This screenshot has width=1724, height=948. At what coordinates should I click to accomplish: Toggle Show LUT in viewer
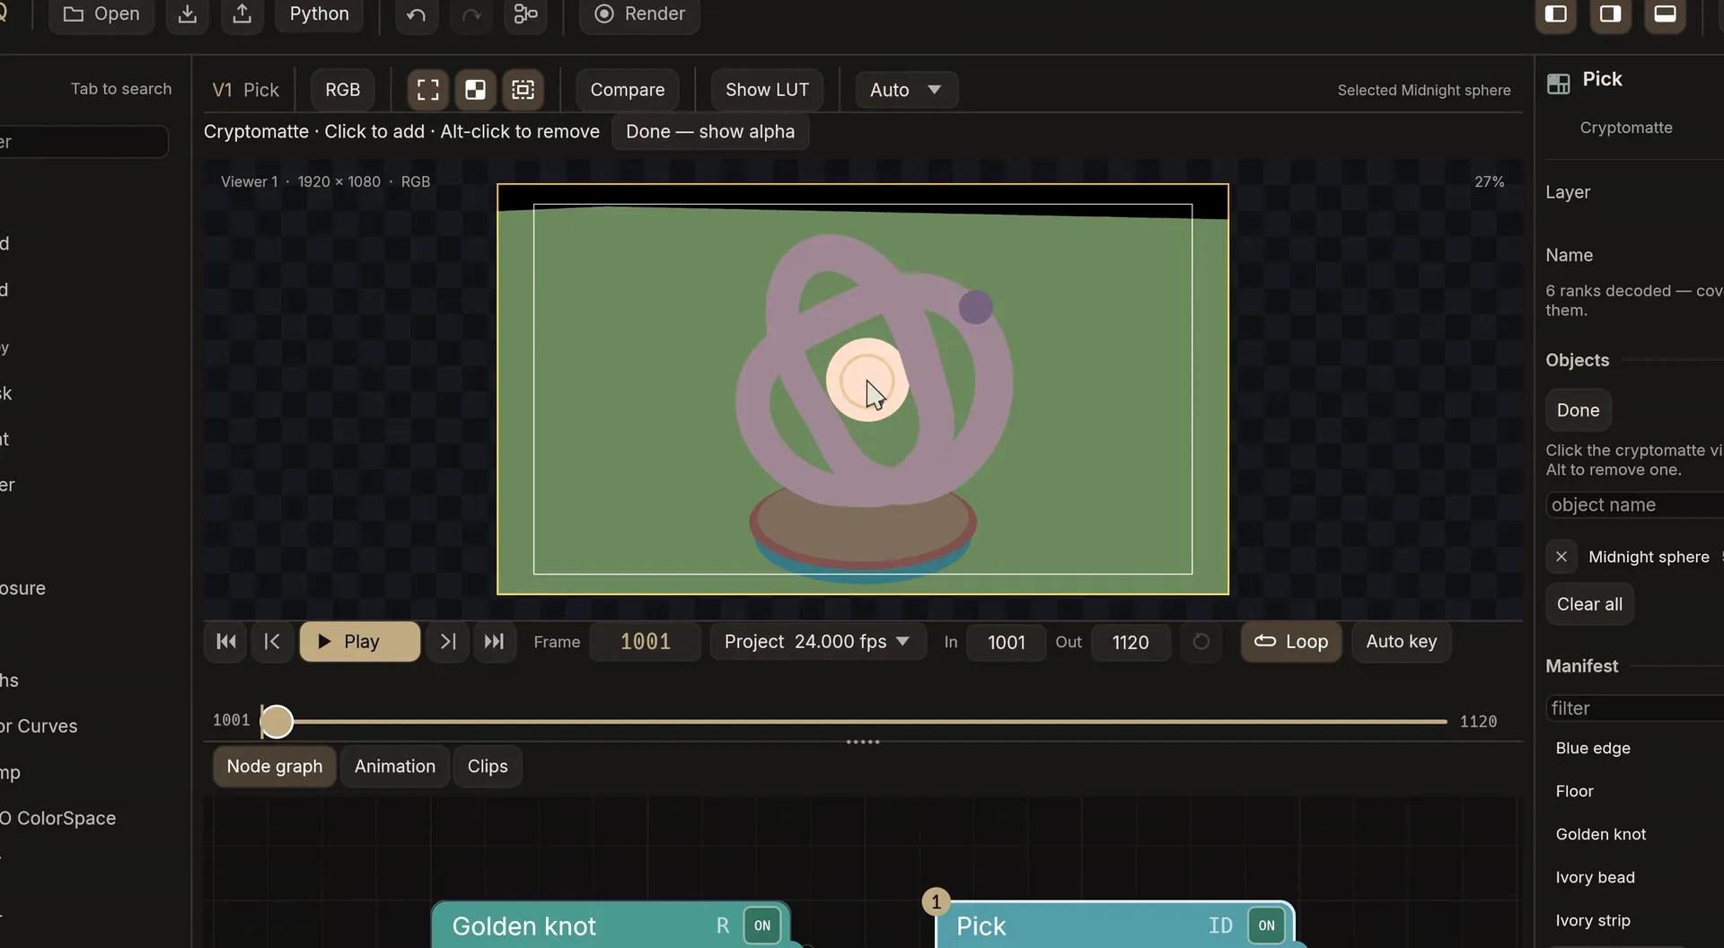pyautogui.click(x=767, y=90)
